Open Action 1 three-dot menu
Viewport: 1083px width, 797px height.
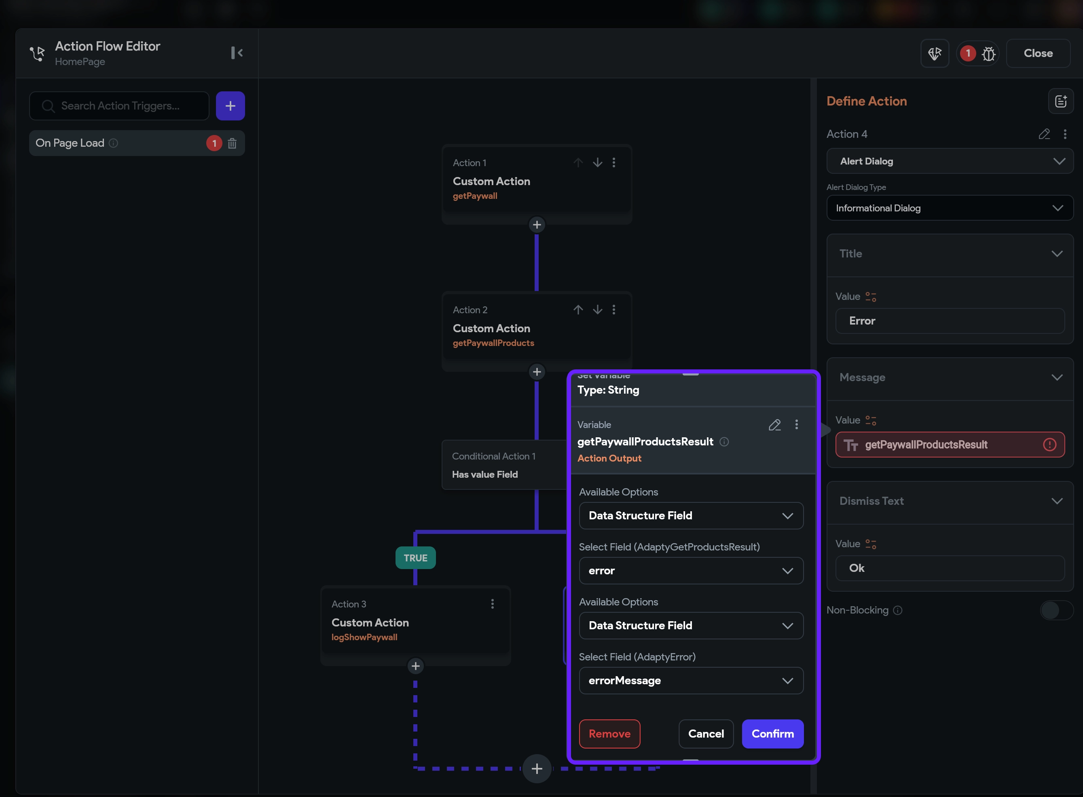coord(614,162)
